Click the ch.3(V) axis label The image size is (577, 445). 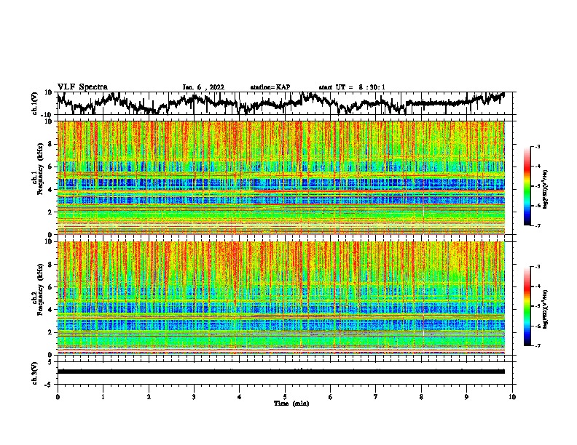35,373
